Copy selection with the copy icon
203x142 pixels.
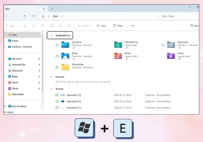pos(33,26)
